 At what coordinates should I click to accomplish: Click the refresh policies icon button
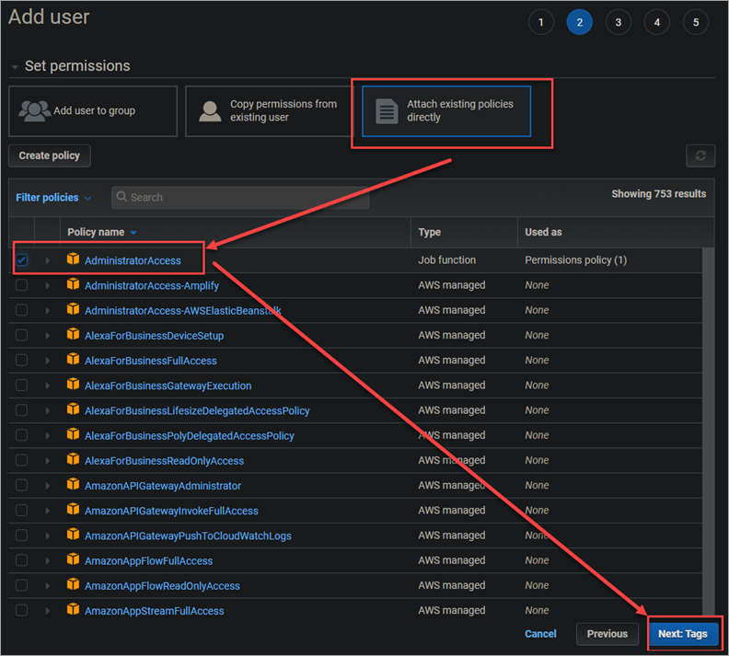click(700, 155)
